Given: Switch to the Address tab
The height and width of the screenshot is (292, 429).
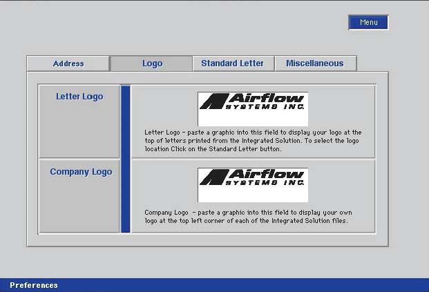Looking at the screenshot, I should [68, 64].
